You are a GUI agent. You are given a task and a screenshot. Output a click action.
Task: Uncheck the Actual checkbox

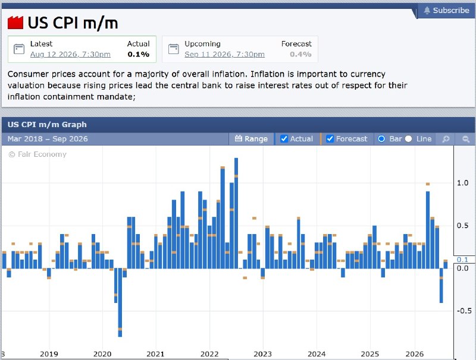(x=284, y=139)
